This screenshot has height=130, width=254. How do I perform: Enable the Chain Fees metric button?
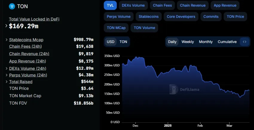(162, 5)
